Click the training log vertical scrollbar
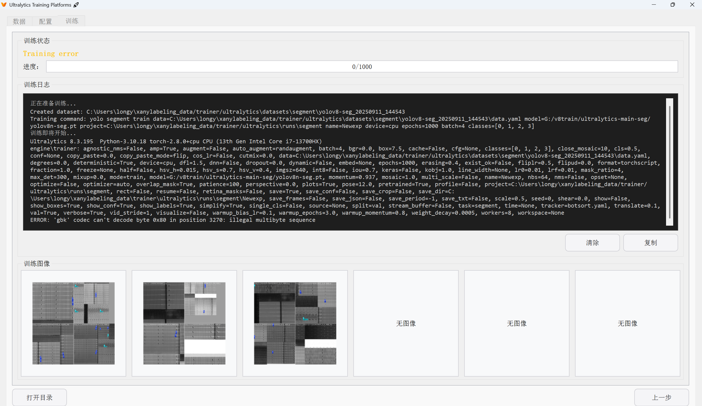Screen dimensions: 702x406 (669, 162)
